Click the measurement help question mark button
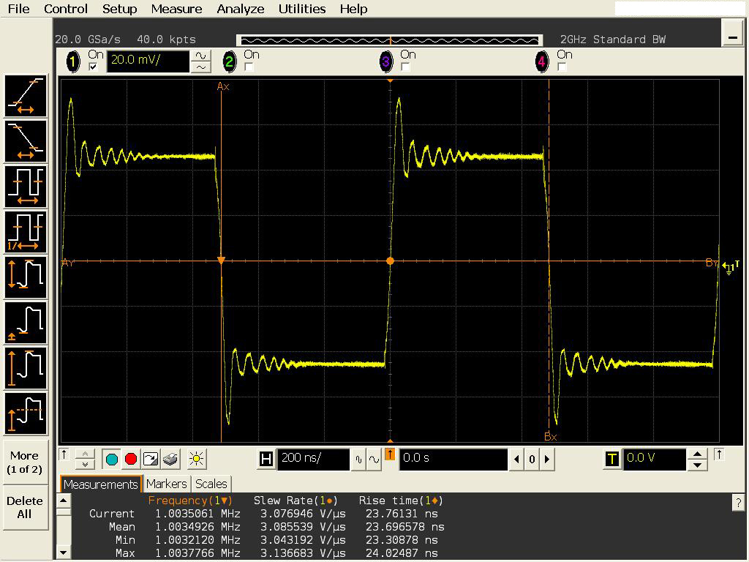Screen dimensions: 749x562 739,502
